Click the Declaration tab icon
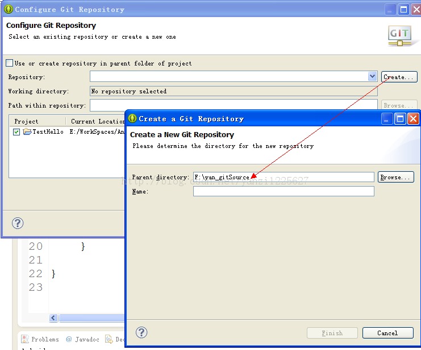 (x=109, y=339)
